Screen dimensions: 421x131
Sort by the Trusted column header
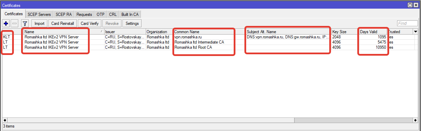click(x=400, y=32)
